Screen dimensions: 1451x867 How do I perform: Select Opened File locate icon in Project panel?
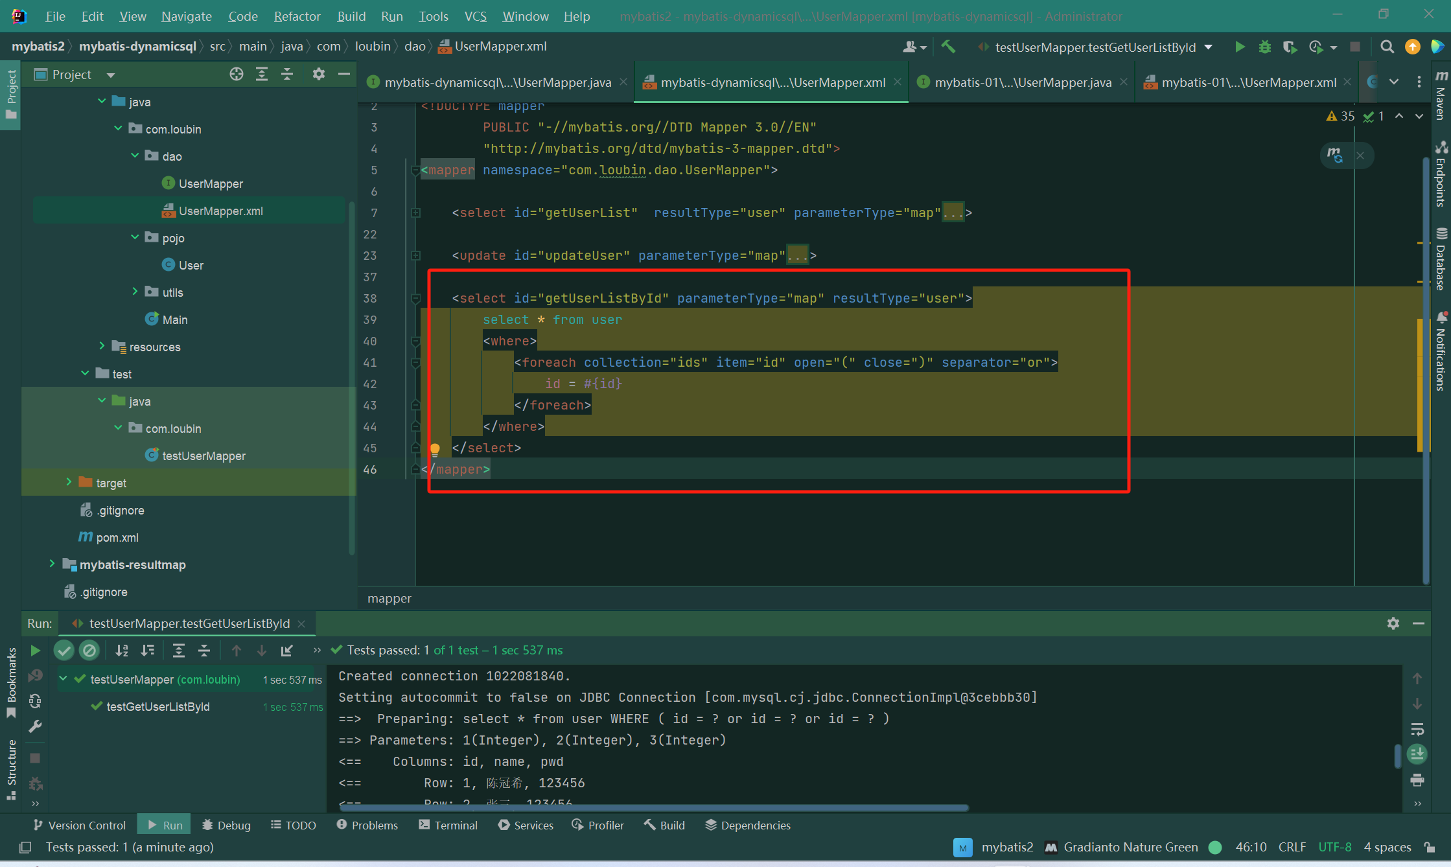[237, 75]
